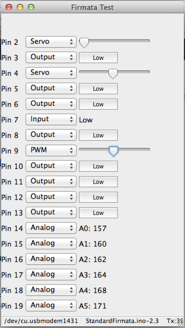Open the Pin 9 PWM mode dropdown
Image resolution: width=185 pixels, height=328 pixels.
pyautogui.click(x=51, y=150)
